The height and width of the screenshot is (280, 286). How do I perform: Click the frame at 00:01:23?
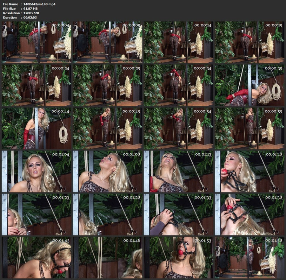point(36,215)
